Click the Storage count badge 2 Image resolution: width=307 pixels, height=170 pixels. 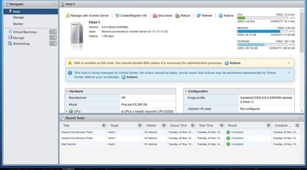click(x=53, y=38)
